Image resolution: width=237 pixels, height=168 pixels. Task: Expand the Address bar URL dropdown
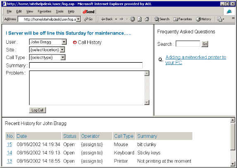pyautogui.click(x=78, y=19)
